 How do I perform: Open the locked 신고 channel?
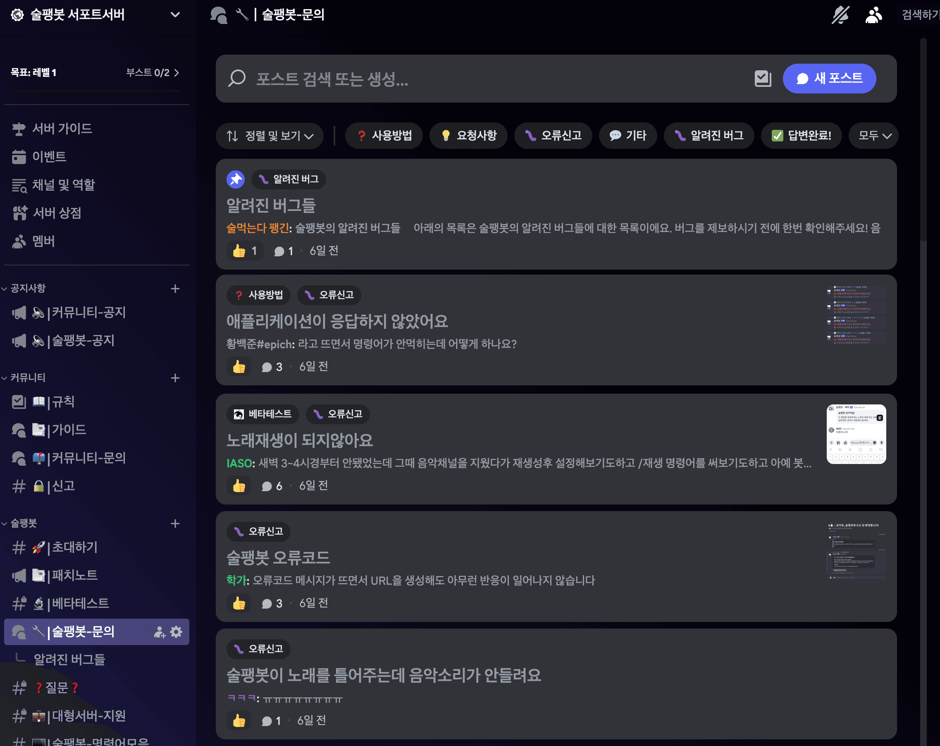coord(96,486)
